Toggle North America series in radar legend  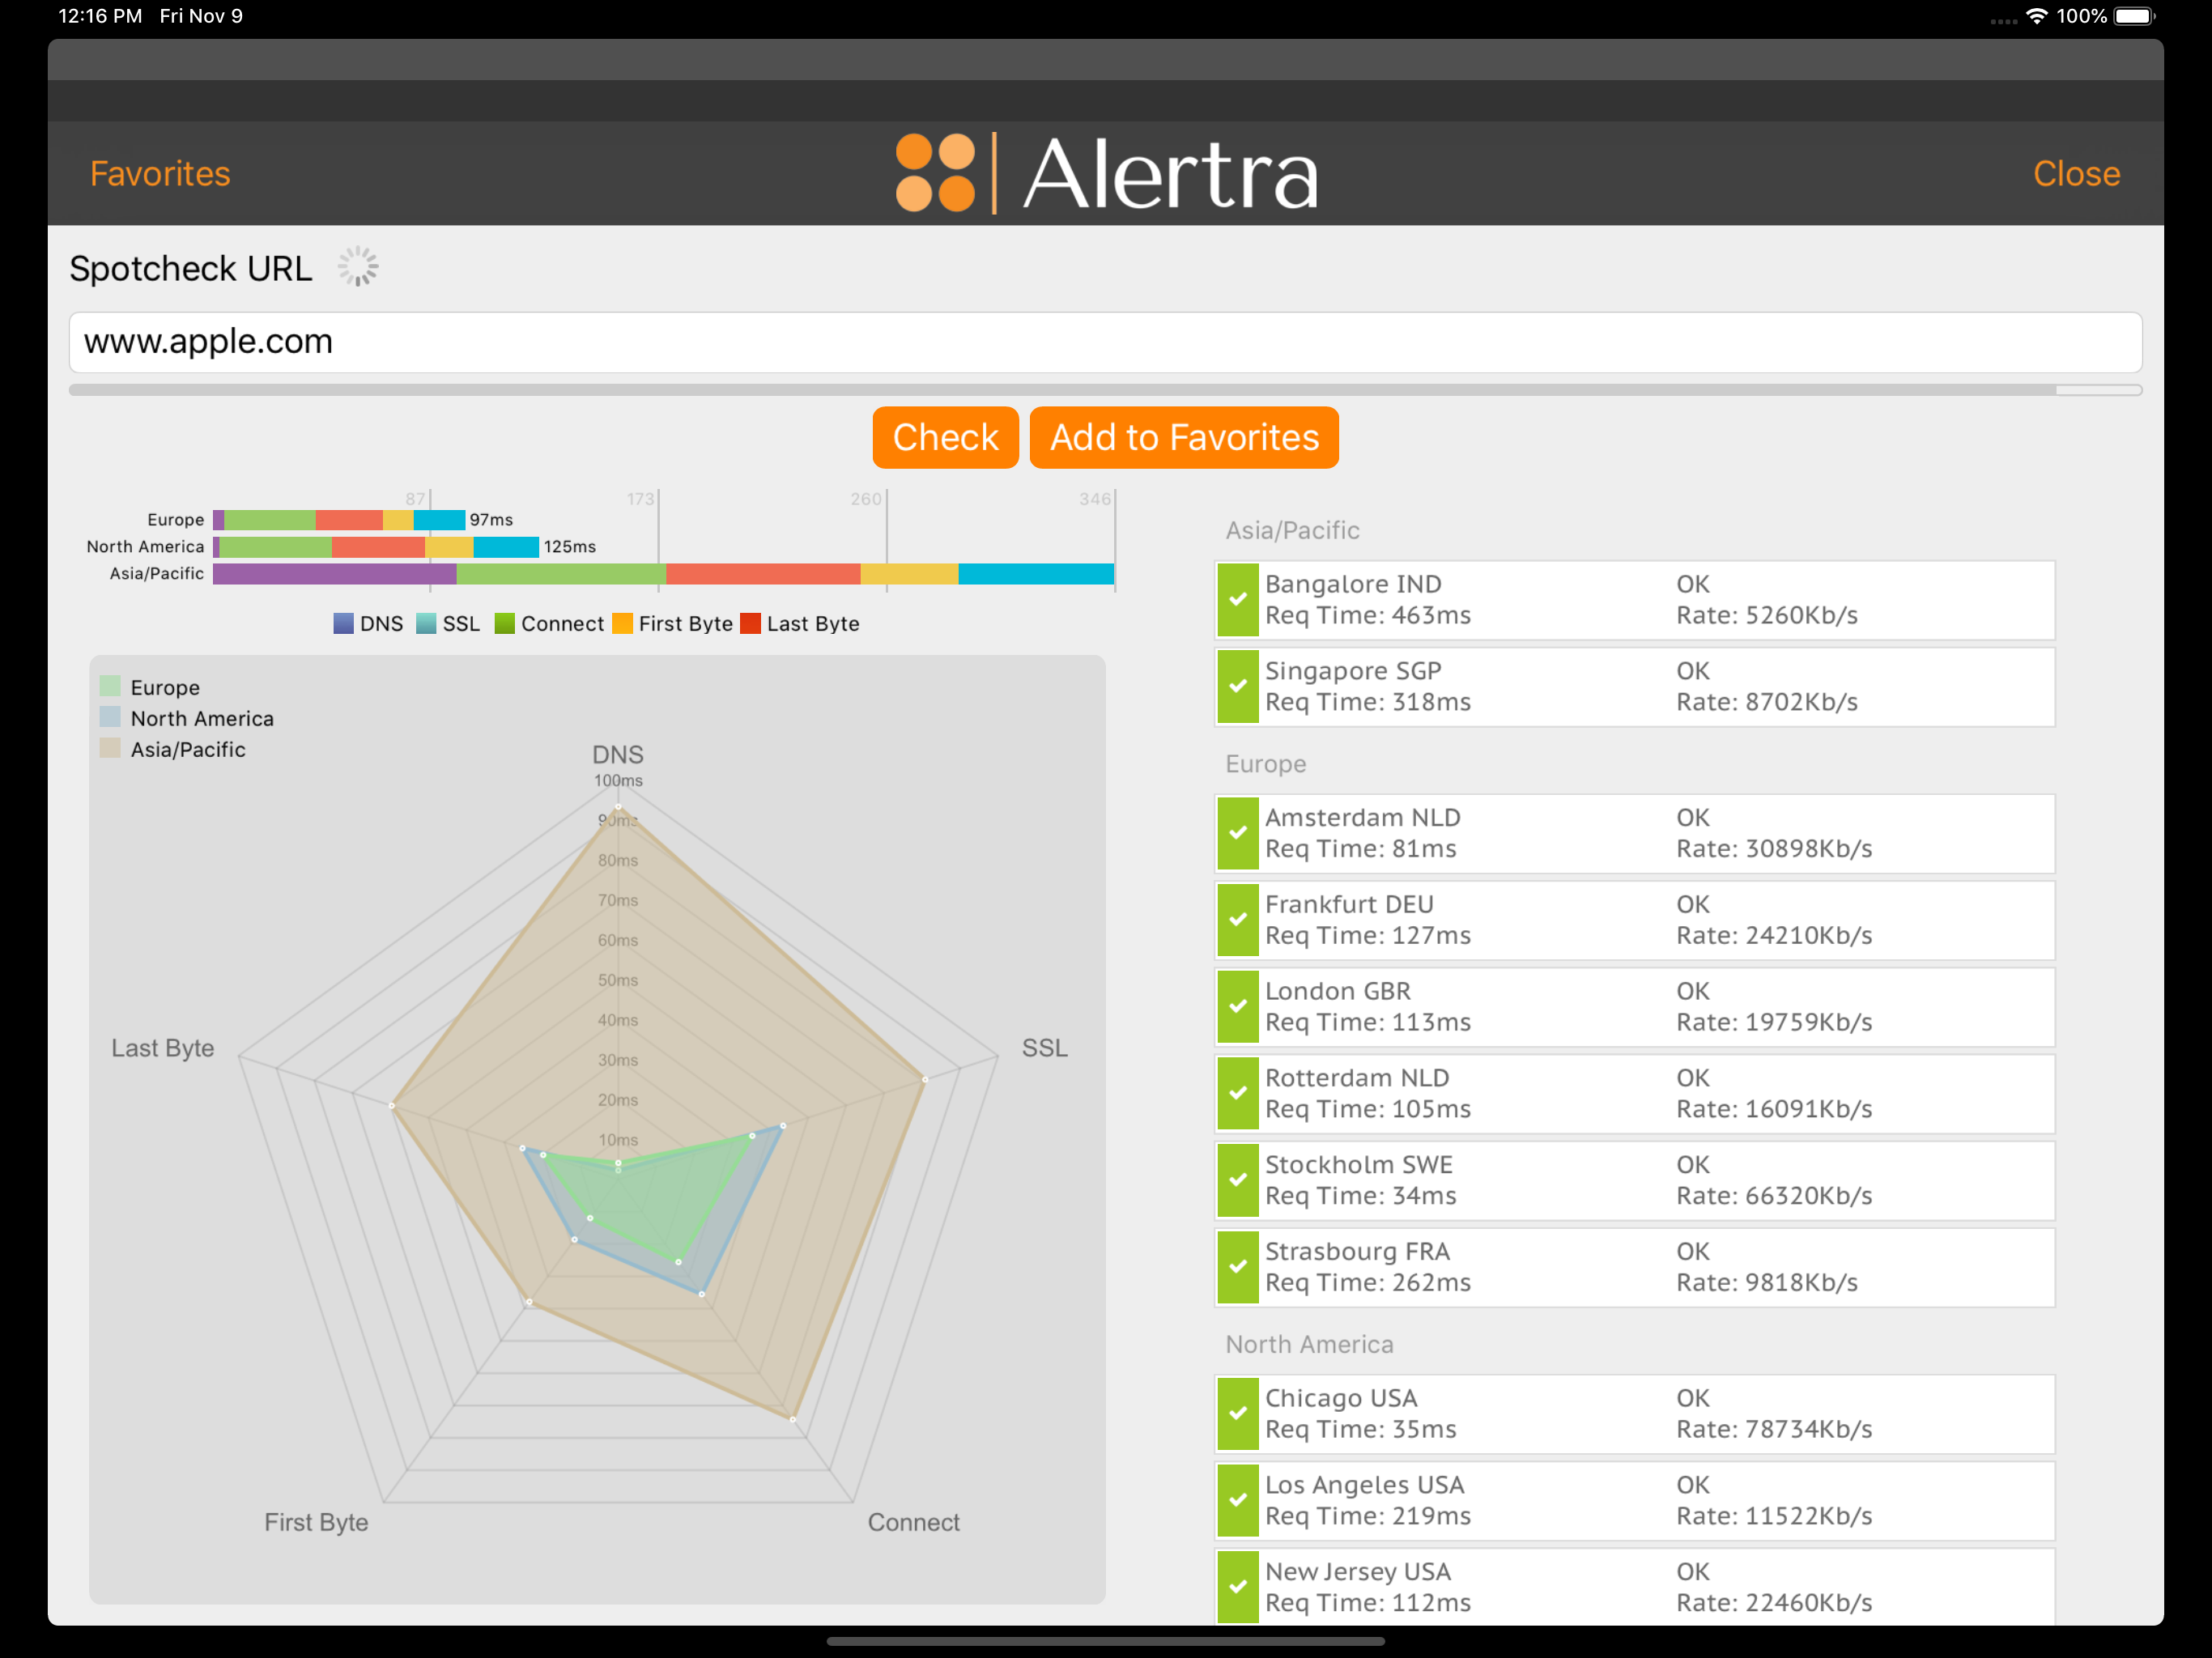pos(110,717)
